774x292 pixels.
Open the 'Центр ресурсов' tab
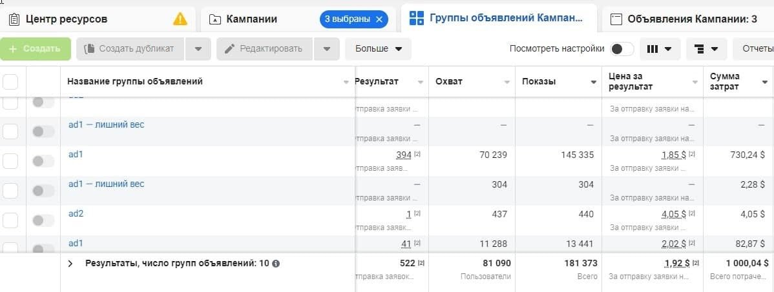pos(67,19)
